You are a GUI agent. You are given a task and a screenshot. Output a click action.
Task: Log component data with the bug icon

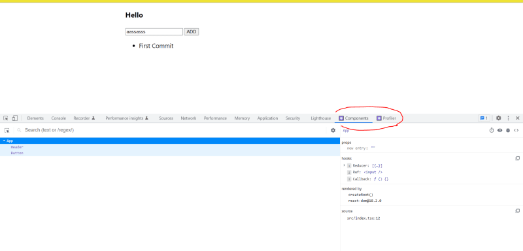pos(508,130)
